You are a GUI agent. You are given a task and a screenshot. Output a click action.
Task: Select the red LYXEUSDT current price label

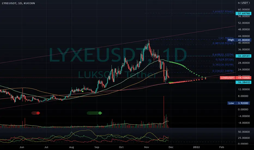[x=235, y=78]
